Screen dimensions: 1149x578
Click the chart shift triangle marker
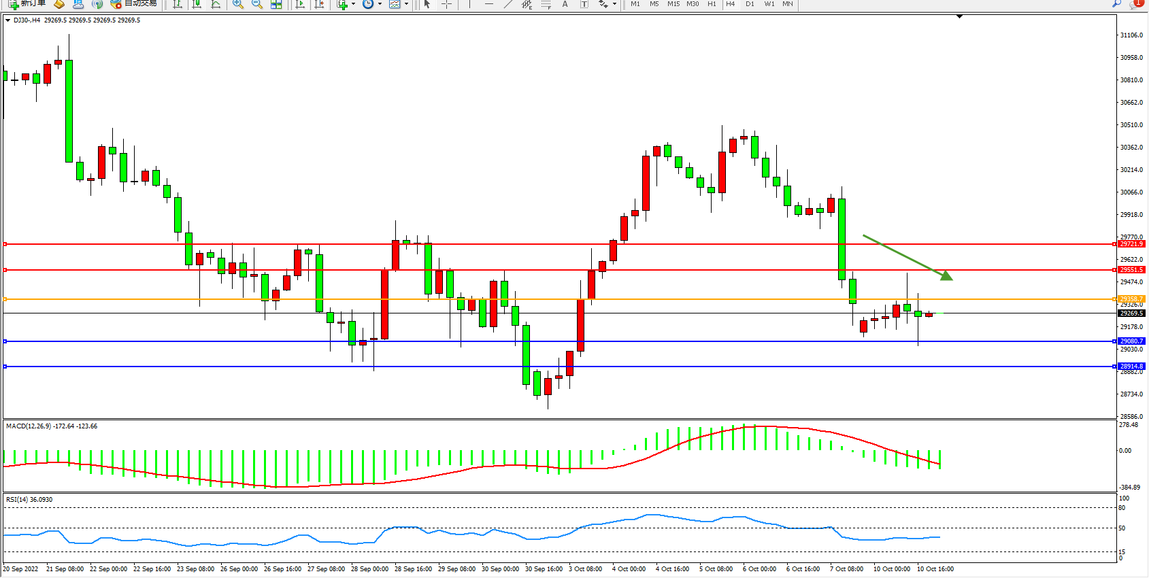click(959, 16)
